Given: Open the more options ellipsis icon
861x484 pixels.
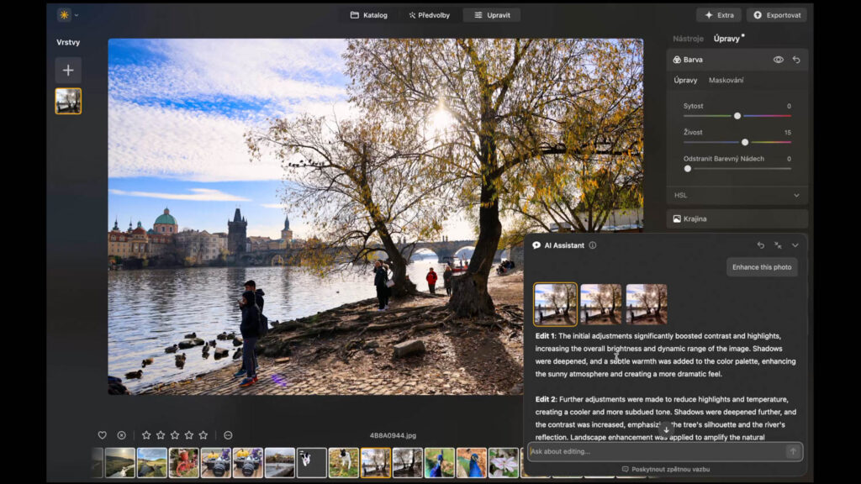Looking at the screenshot, I should (228, 435).
